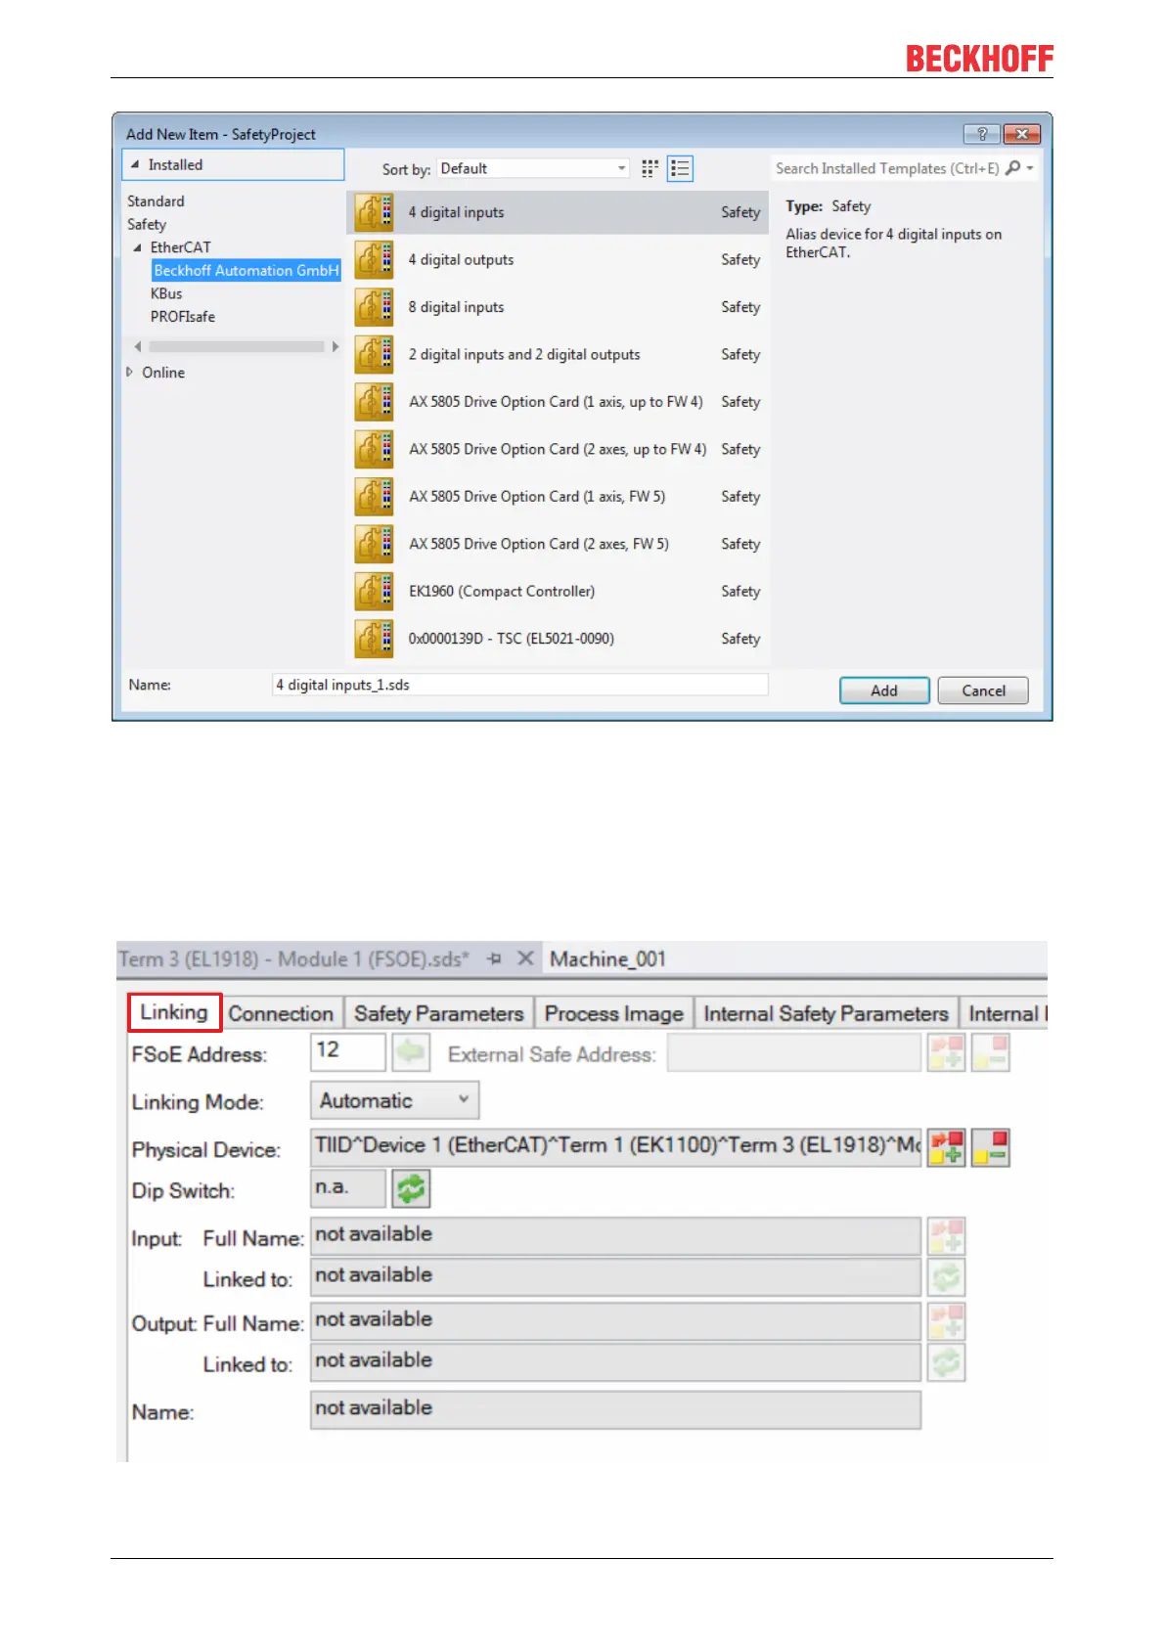Click the External Safe Address field
Screen dimensions: 1165x1647
tap(794, 1052)
